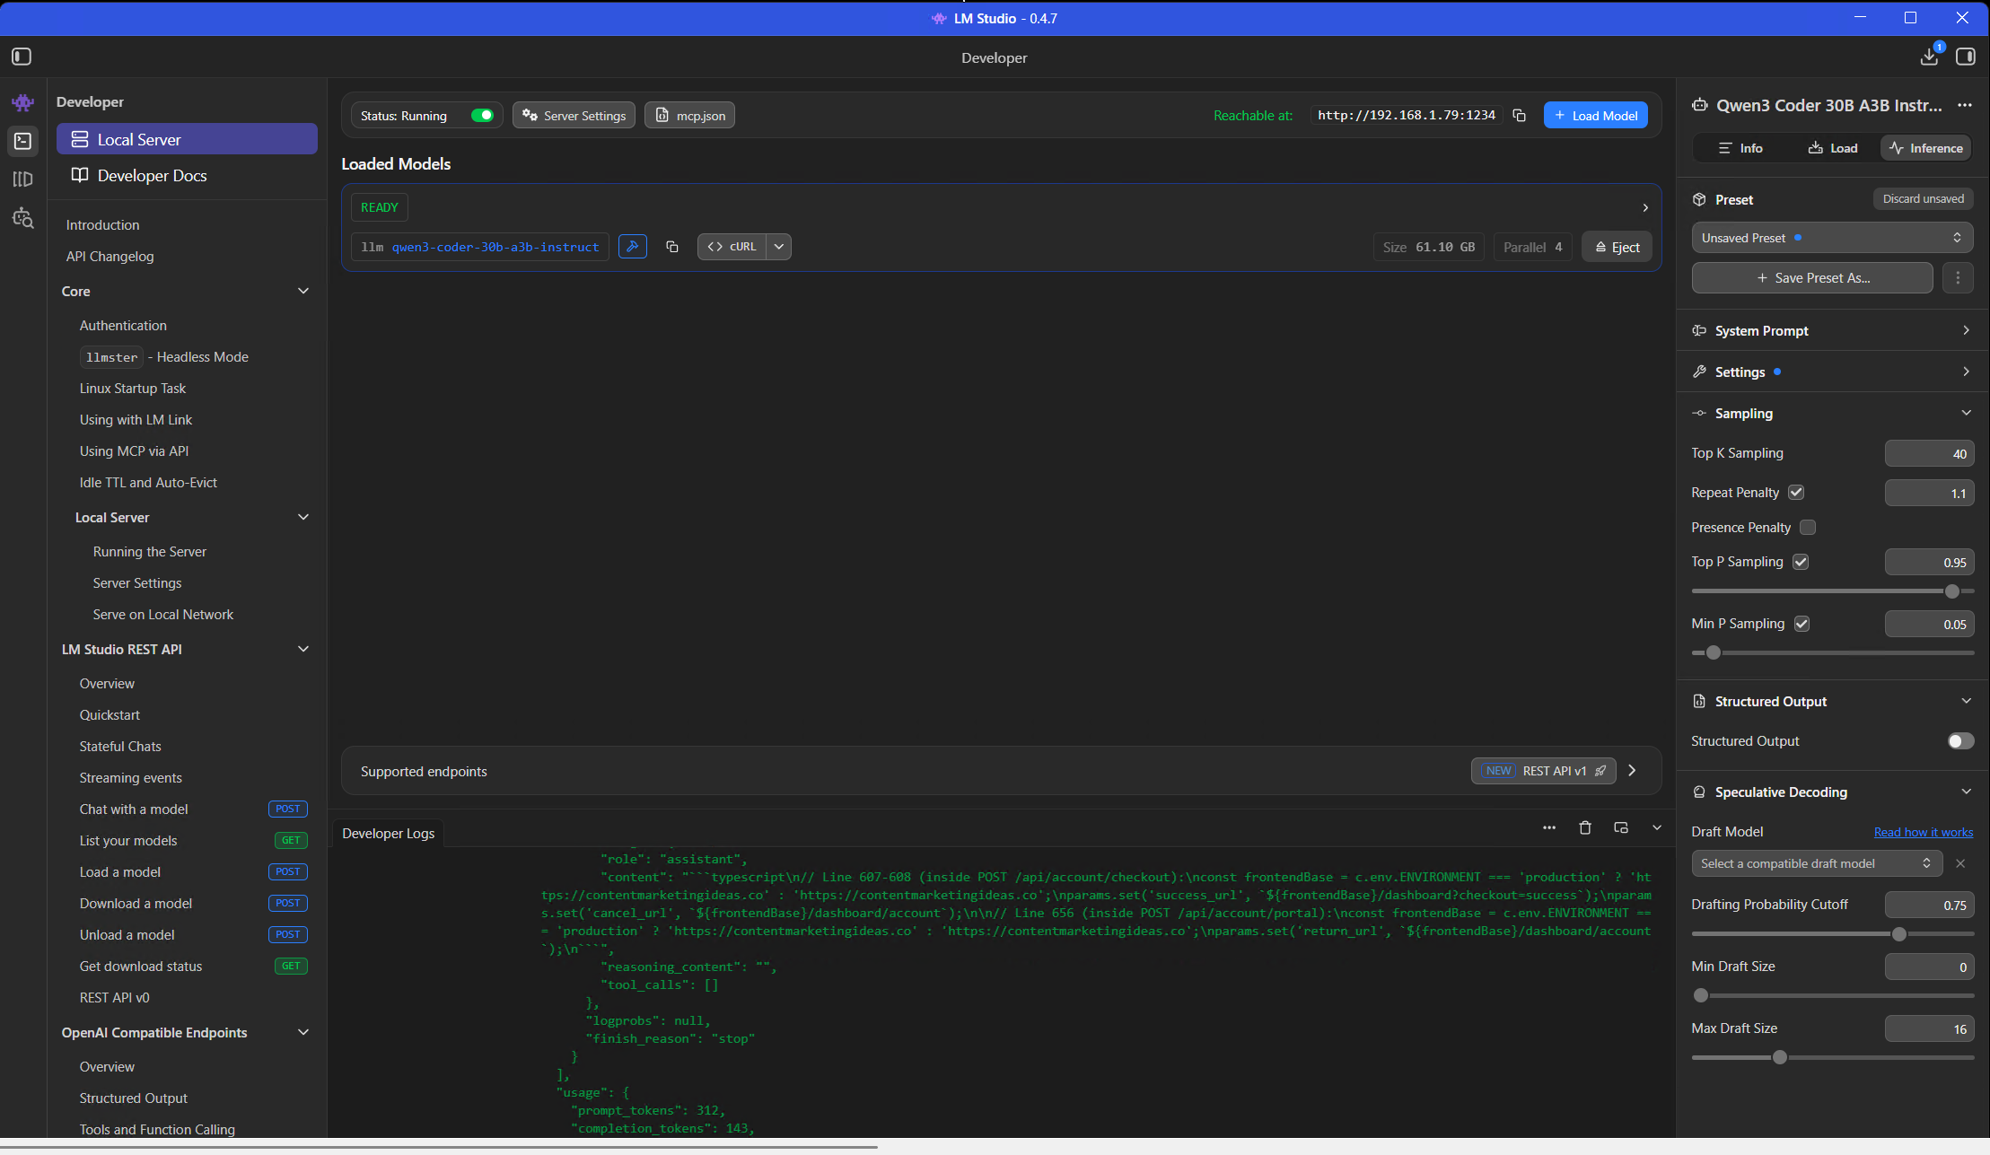
Task: Click the Load Model button
Action: coord(1596,115)
